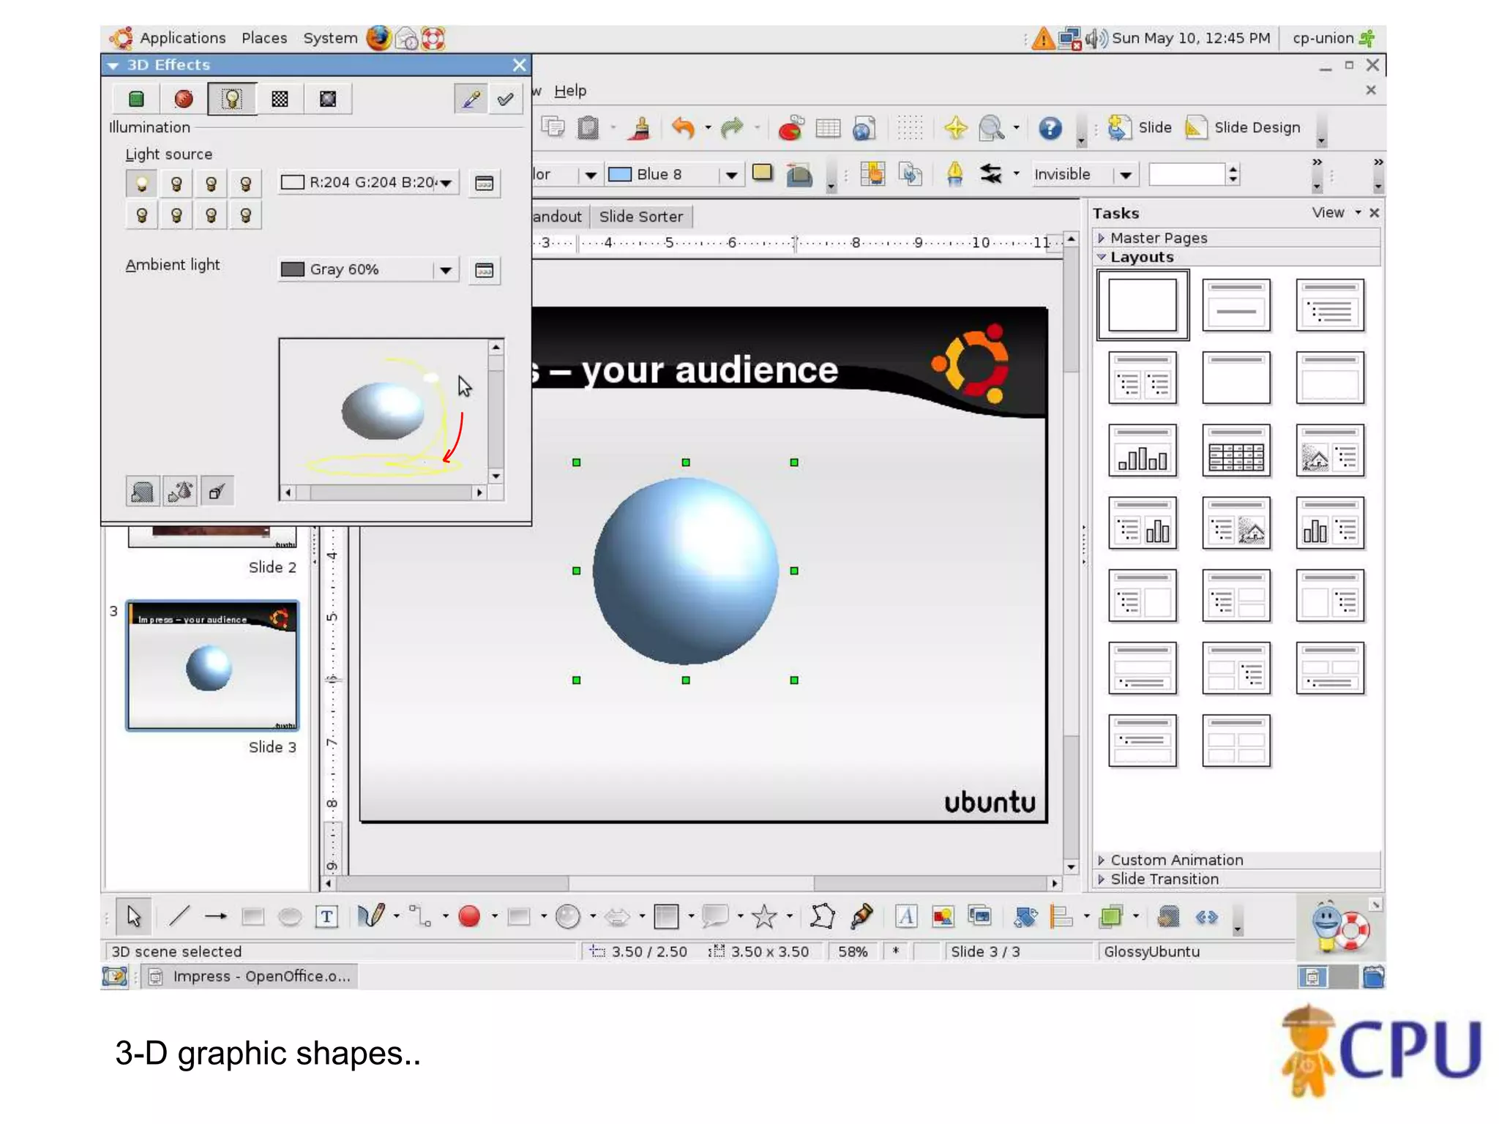Select the Illumination tab icon in 3D Effects
This screenshot has height=1124, width=1499.
point(231,99)
